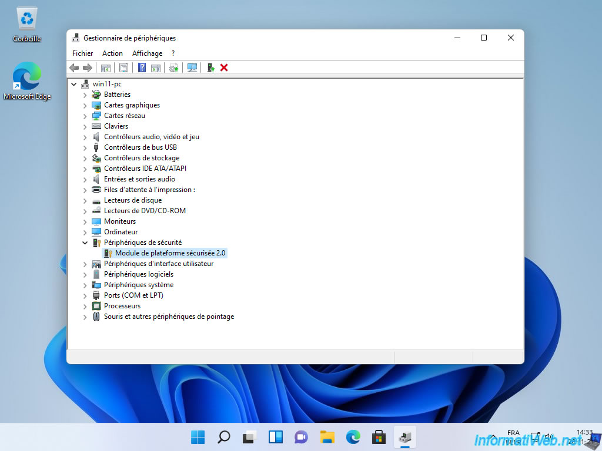The width and height of the screenshot is (602, 451).
Task: Select the win11-pc computer name
Action: point(107,84)
